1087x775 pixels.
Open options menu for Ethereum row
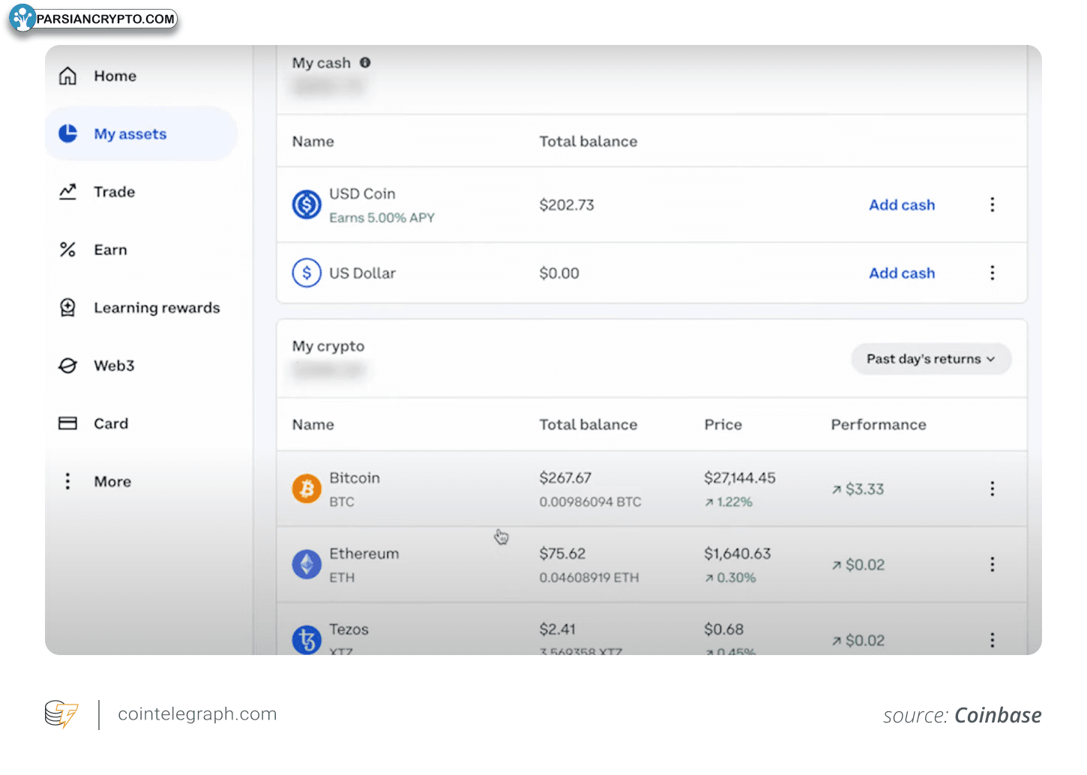pos(992,564)
